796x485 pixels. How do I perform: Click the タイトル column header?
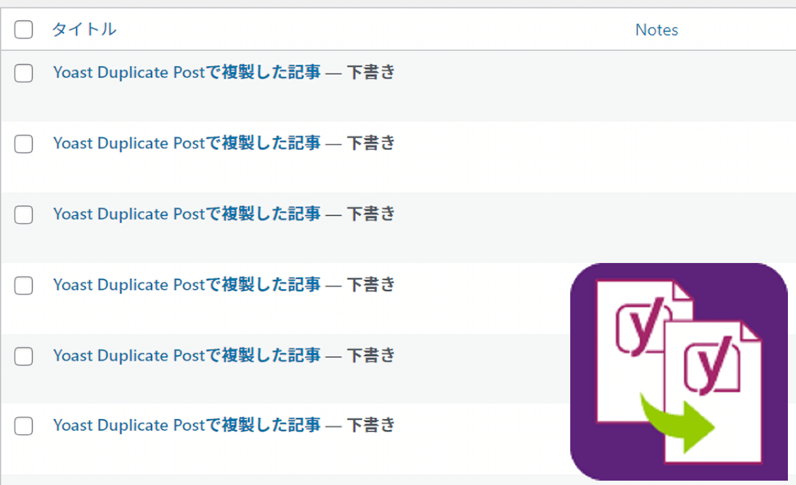(84, 29)
